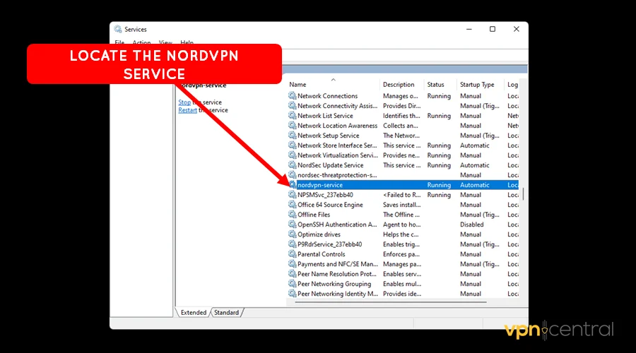Click the Network Virtualization Service gear icon
The width and height of the screenshot is (636, 353).
(x=292, y=155)
